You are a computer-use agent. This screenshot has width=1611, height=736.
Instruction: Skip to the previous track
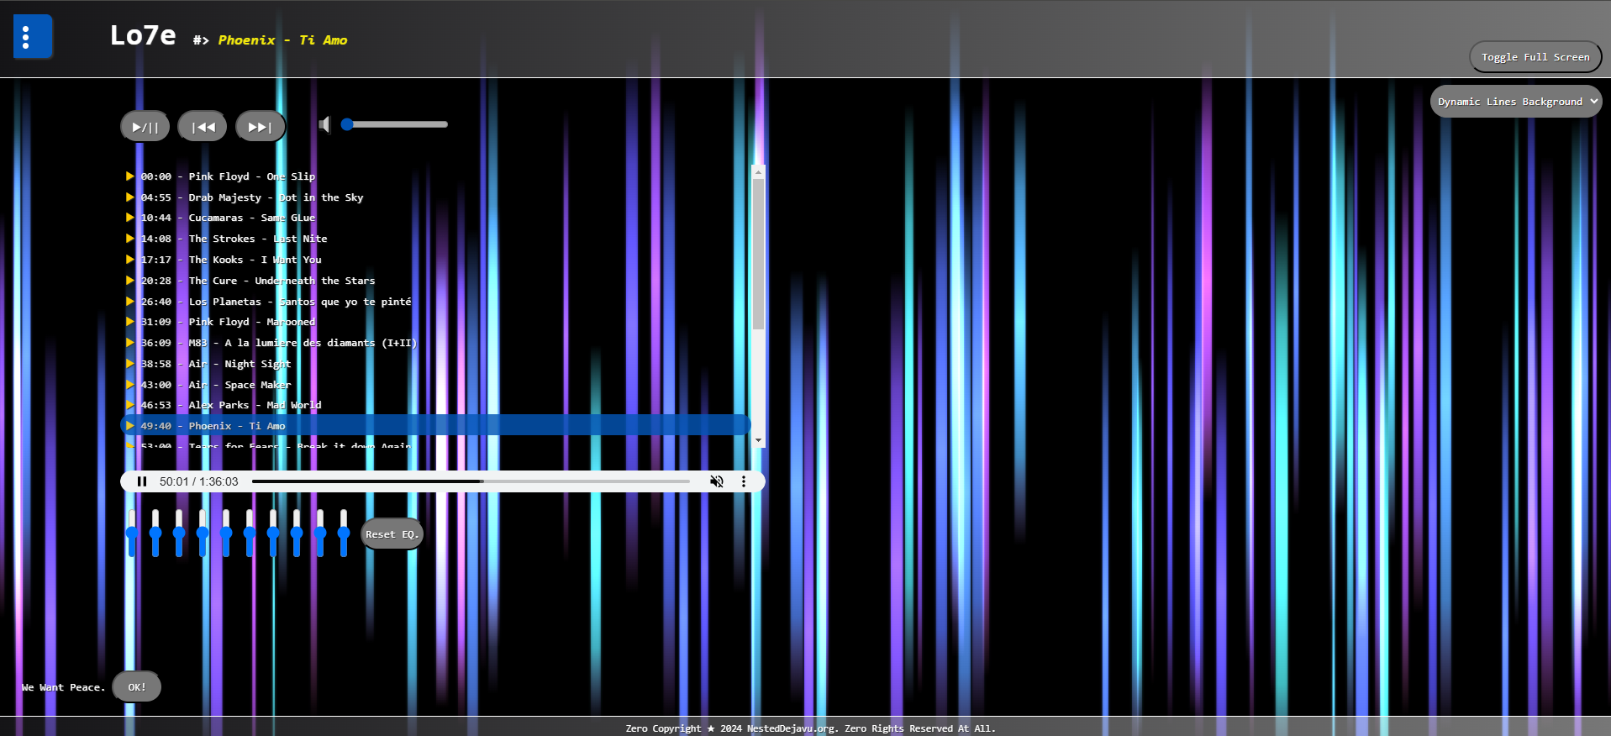click(203, 127)
